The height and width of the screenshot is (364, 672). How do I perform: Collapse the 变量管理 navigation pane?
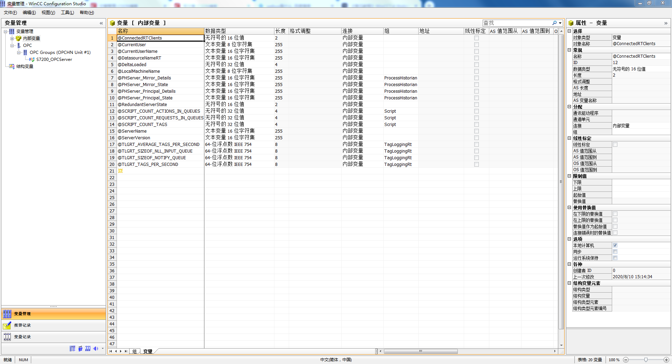(x=101, y=23)
